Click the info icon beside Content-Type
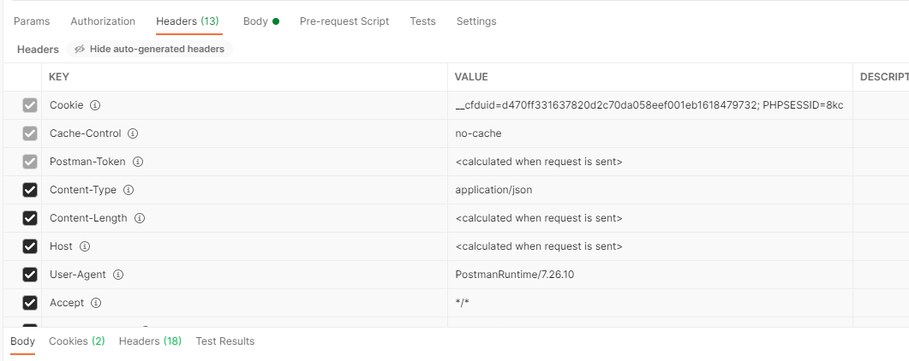This screenshot has height=361, width=909. click(129, 190)
